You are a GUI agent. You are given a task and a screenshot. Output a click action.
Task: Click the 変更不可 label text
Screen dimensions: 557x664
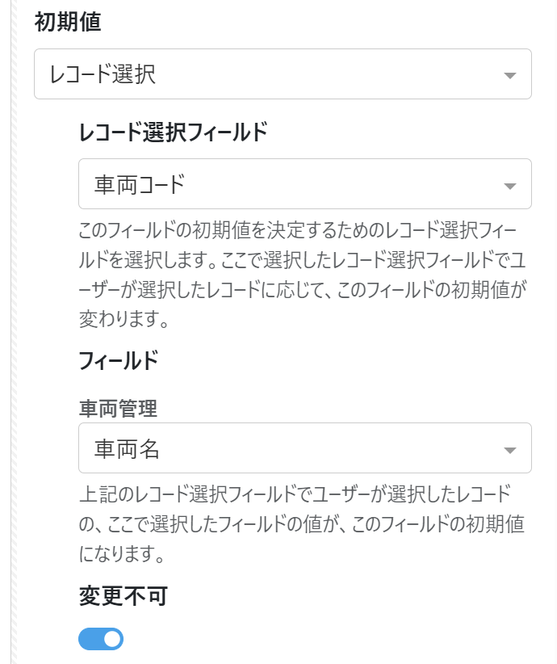pyautogui.click(x=123, y=595)
